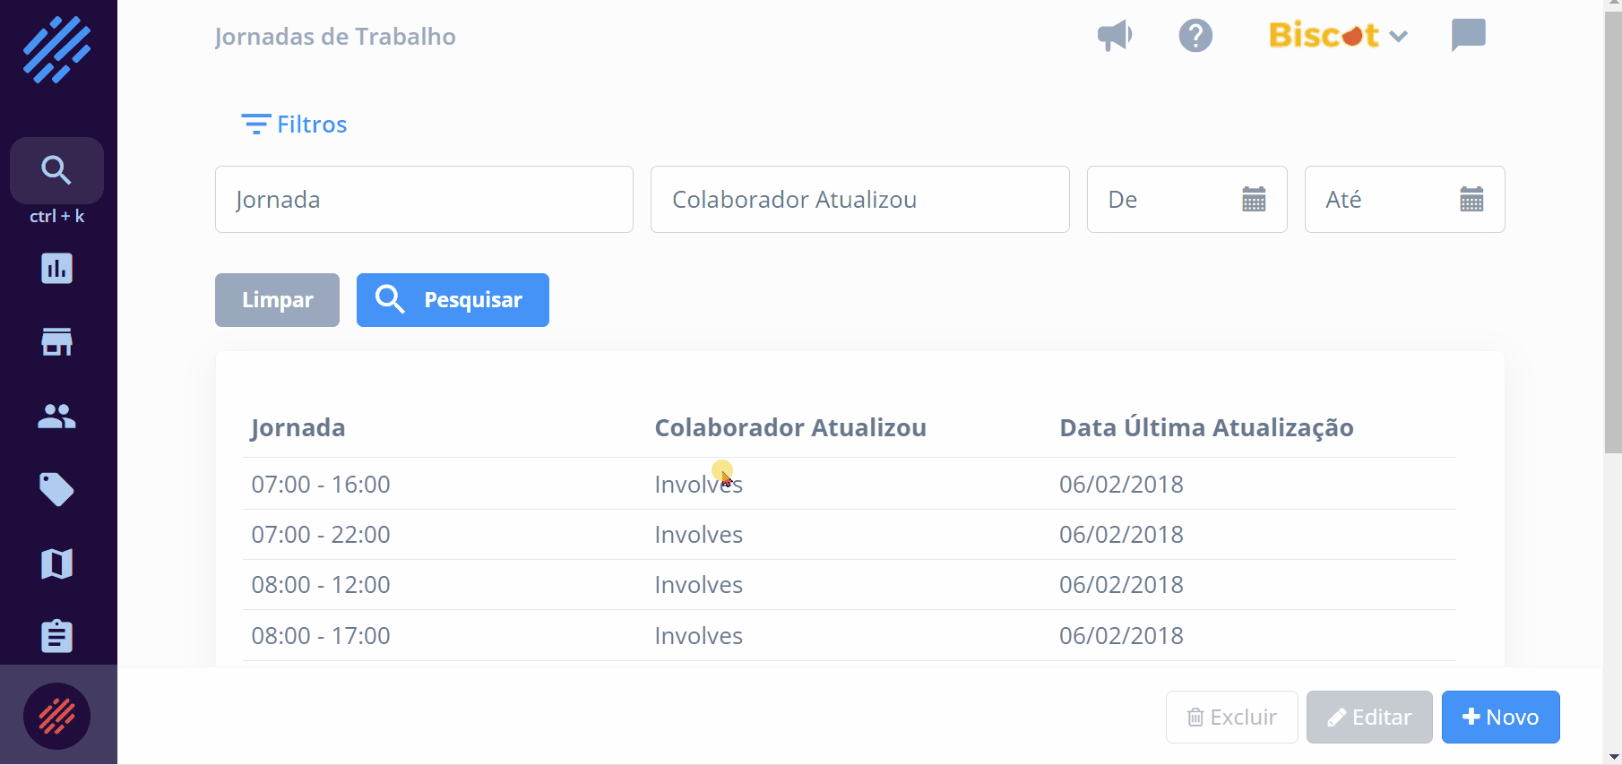Screen dimensions: 1622x765
Task: Open the De date calendar picker
Action: click(x=1254, y=199)
